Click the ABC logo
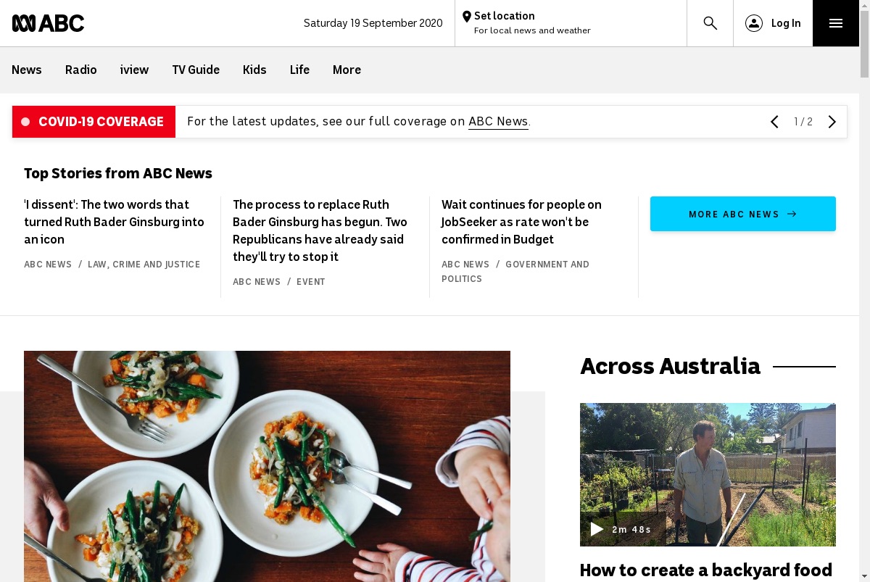The image size is (870, 582). [48, 23]
